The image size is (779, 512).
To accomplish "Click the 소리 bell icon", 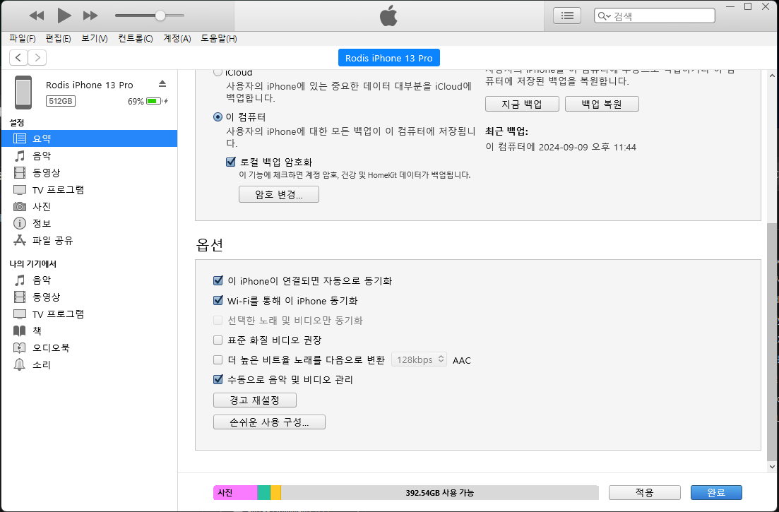I will click(19, 364).
